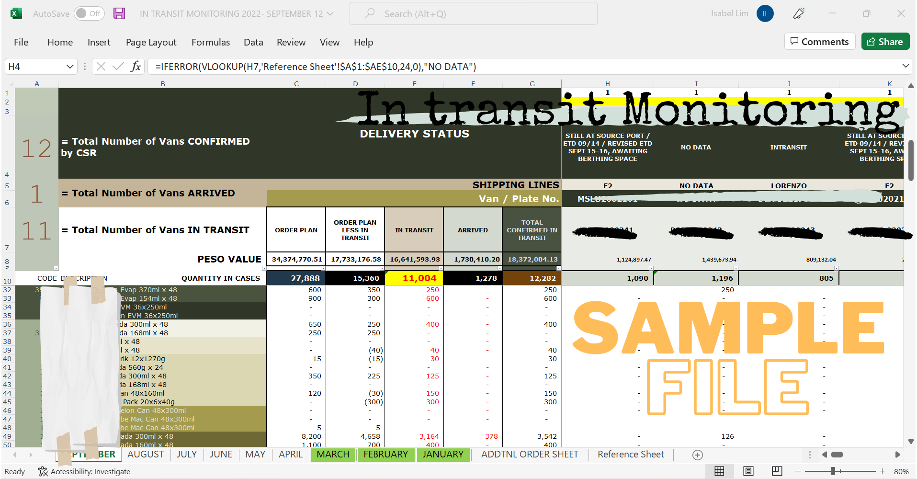Click the horizontal scrollbar thumb
This screenshot has width=917, height=479.
pyautogui.click(x=837, y=455)
